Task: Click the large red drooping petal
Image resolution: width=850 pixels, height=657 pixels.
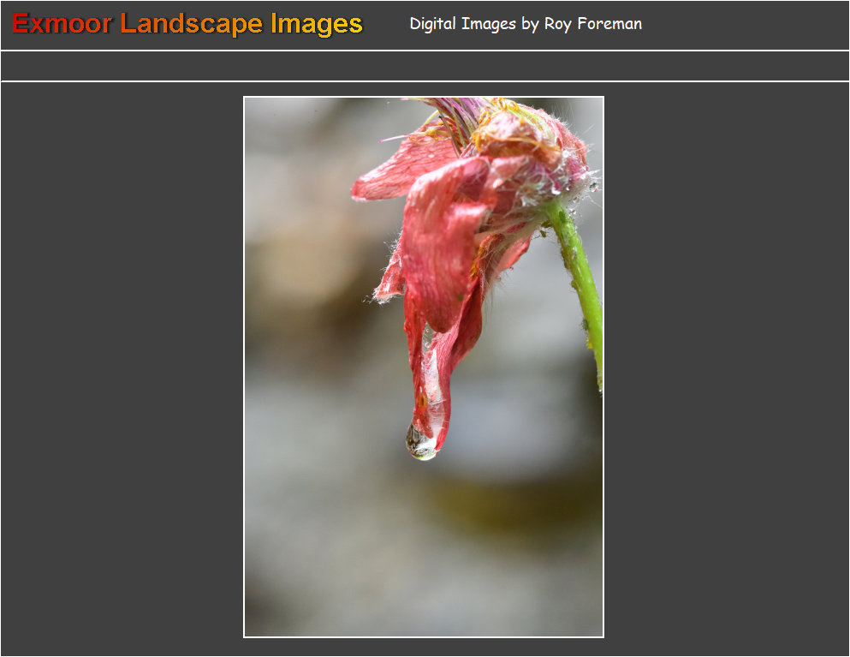Action: tap(441, 248)
